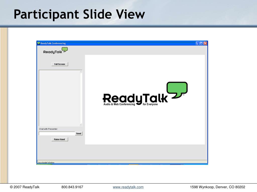Minimize the ReadyTalk Conferencing window
This screenshot has width=257, height=192.
pos(198,43)
